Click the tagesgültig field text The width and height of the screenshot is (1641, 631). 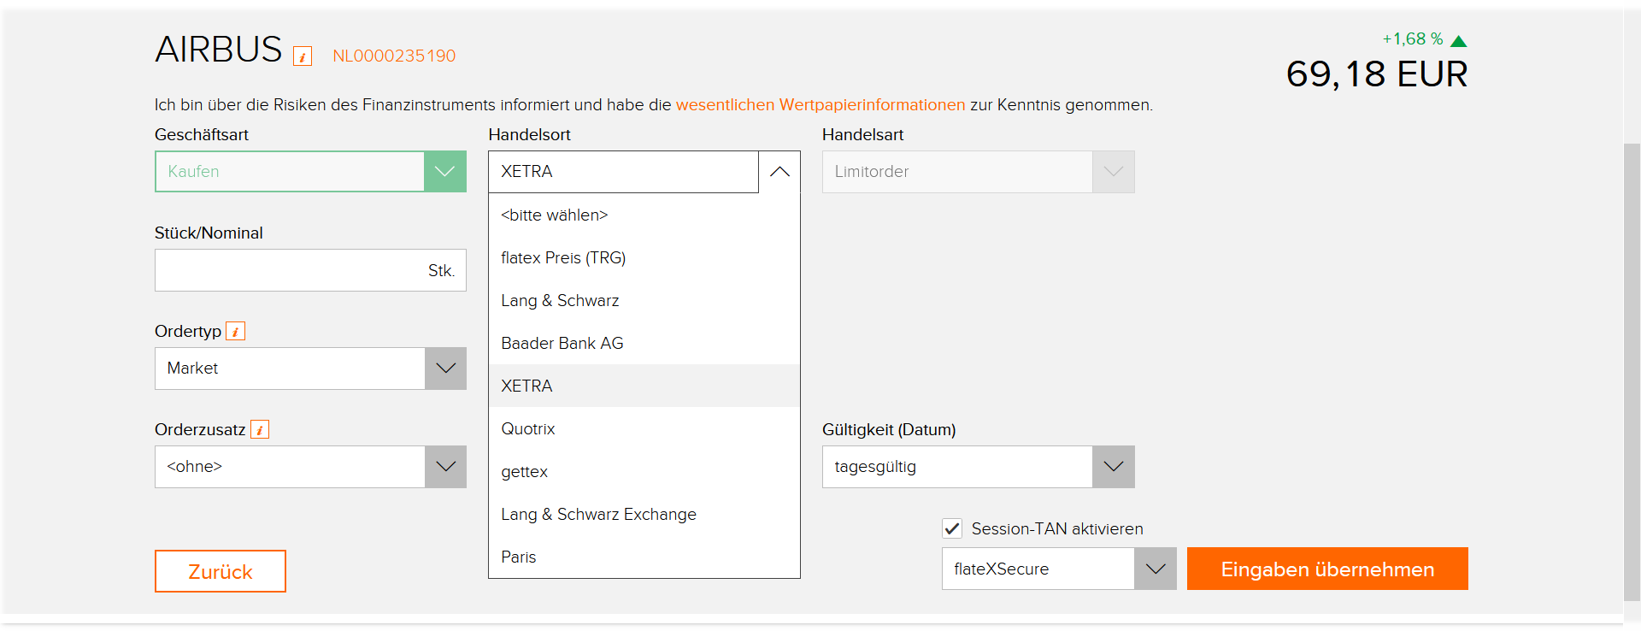pyautogui.click(x=875, y=467)
